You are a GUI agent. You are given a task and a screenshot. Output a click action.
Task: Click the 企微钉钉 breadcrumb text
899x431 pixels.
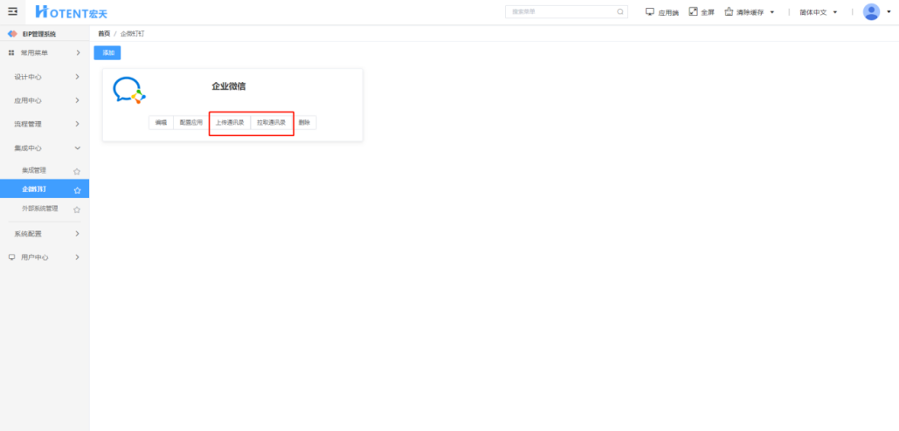coord(133,34)
